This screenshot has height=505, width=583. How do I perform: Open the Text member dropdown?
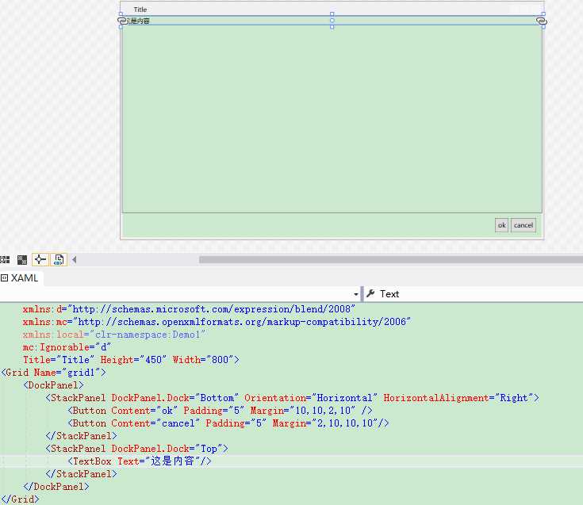click(x=473, y=294)
